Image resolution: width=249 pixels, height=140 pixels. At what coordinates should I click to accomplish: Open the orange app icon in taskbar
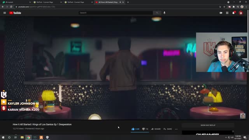click(41, 137)
